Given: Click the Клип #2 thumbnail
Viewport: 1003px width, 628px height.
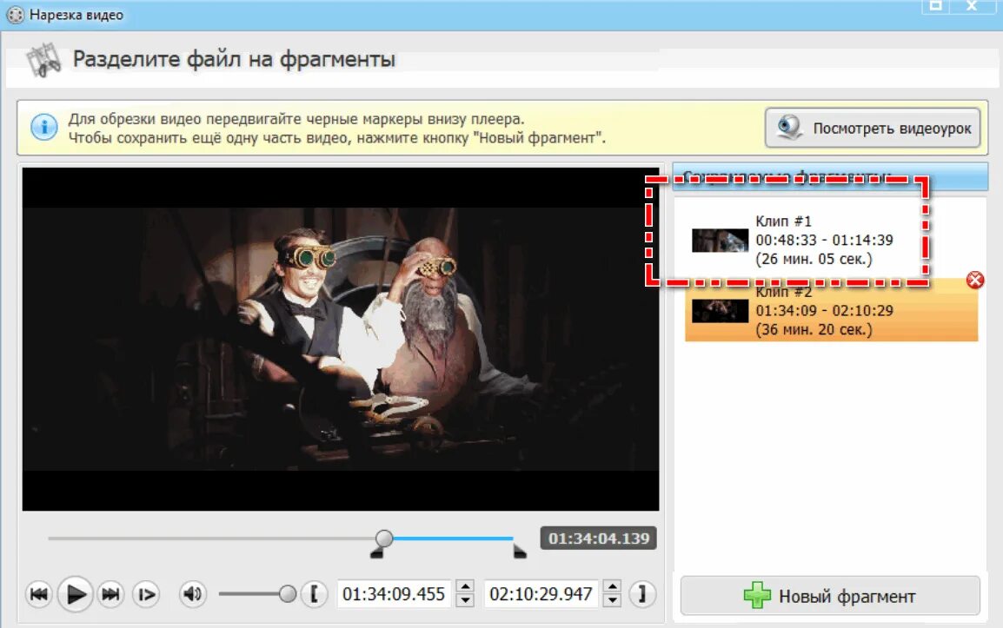Looking at the screenshot, I should click(721, 311).
